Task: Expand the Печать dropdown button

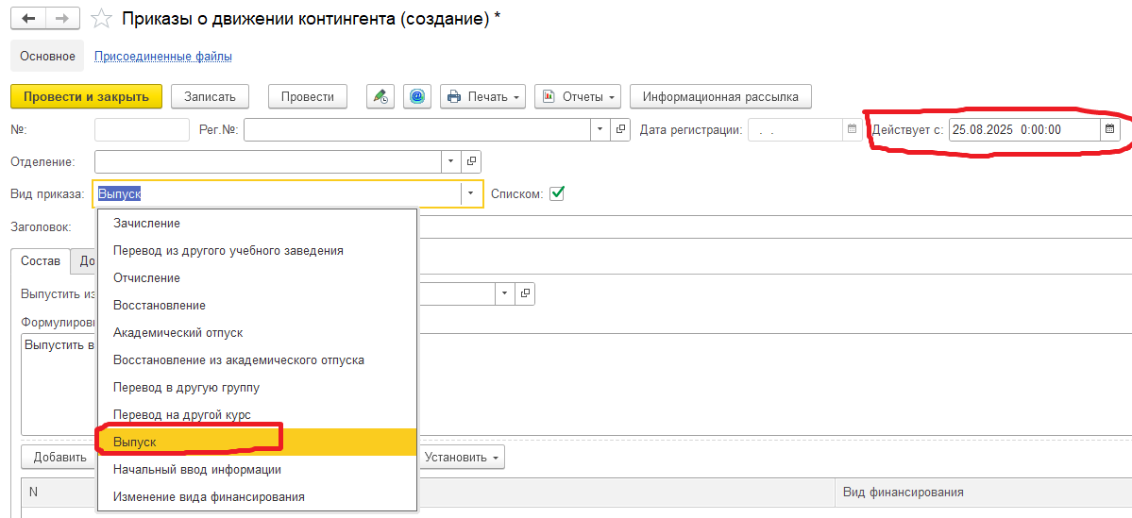Action: coord(482,96)
